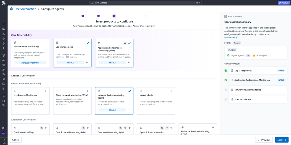Click the Search Datadog field

(145, 3)
